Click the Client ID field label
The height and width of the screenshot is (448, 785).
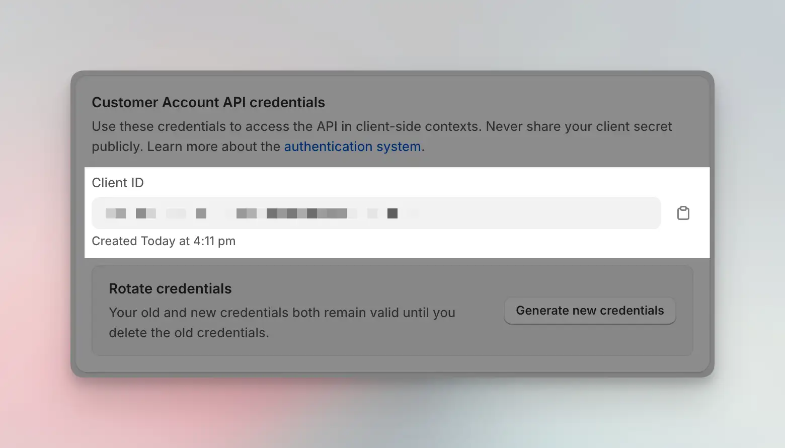[118, 183]
